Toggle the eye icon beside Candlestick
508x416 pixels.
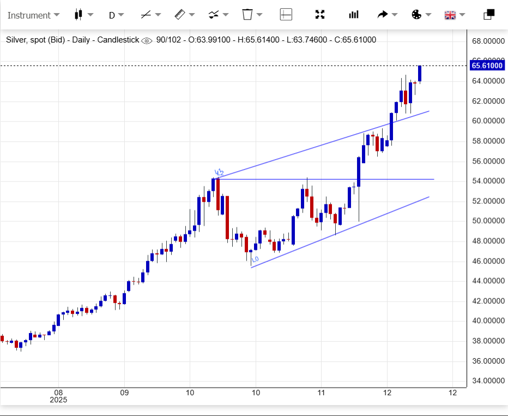pos(147,40)
